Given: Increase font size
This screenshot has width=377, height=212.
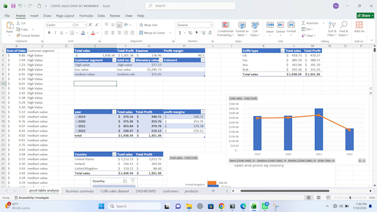Looking at the screenshot, I should [90, 25].
